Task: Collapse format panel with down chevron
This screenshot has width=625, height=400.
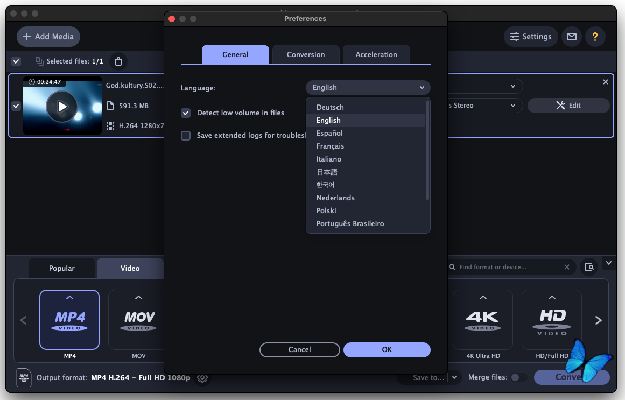Action: tap(609, 263)
